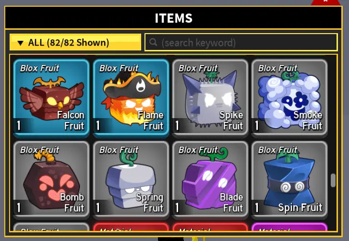Select the Falcon Fruit item
The height and width of the screenshot is (241, 349).
pos(51,98)
